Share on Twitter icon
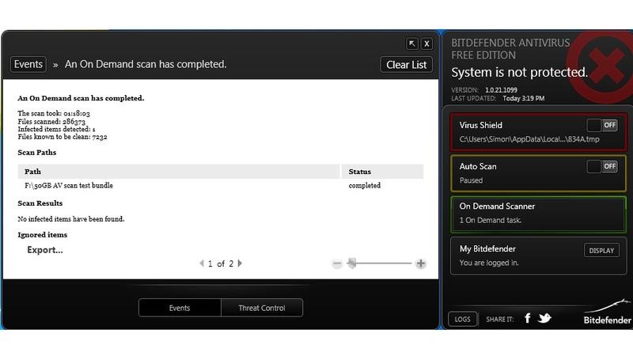633x356 pixels. tap(544, 318)
